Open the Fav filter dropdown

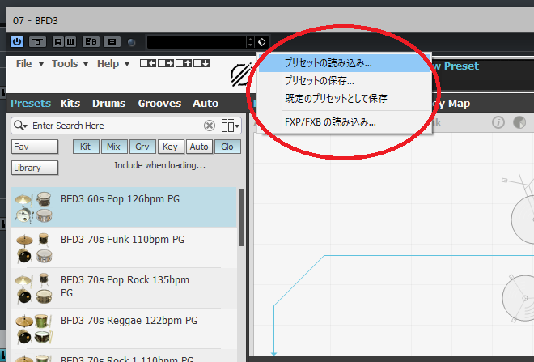pyautogui.click(x=35, y=147)
